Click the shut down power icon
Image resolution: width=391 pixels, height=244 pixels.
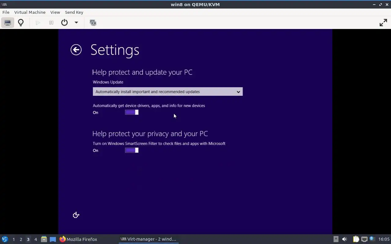64,23
